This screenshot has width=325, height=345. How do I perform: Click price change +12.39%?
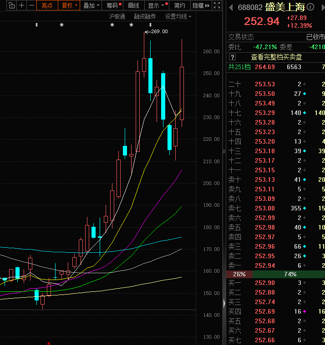tap(300, 25)
